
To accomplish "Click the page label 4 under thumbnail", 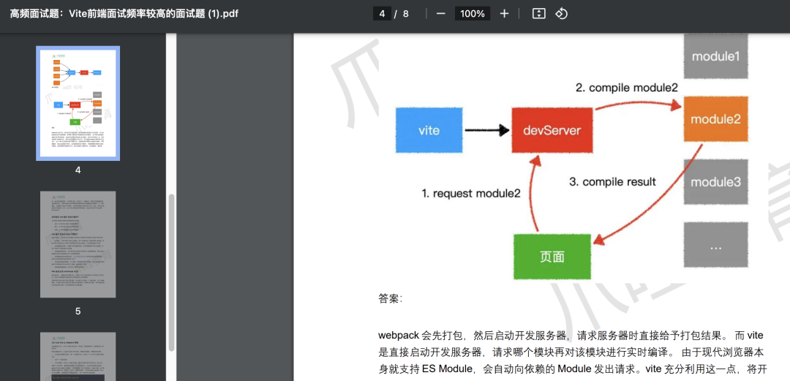I will pos(78,170).
